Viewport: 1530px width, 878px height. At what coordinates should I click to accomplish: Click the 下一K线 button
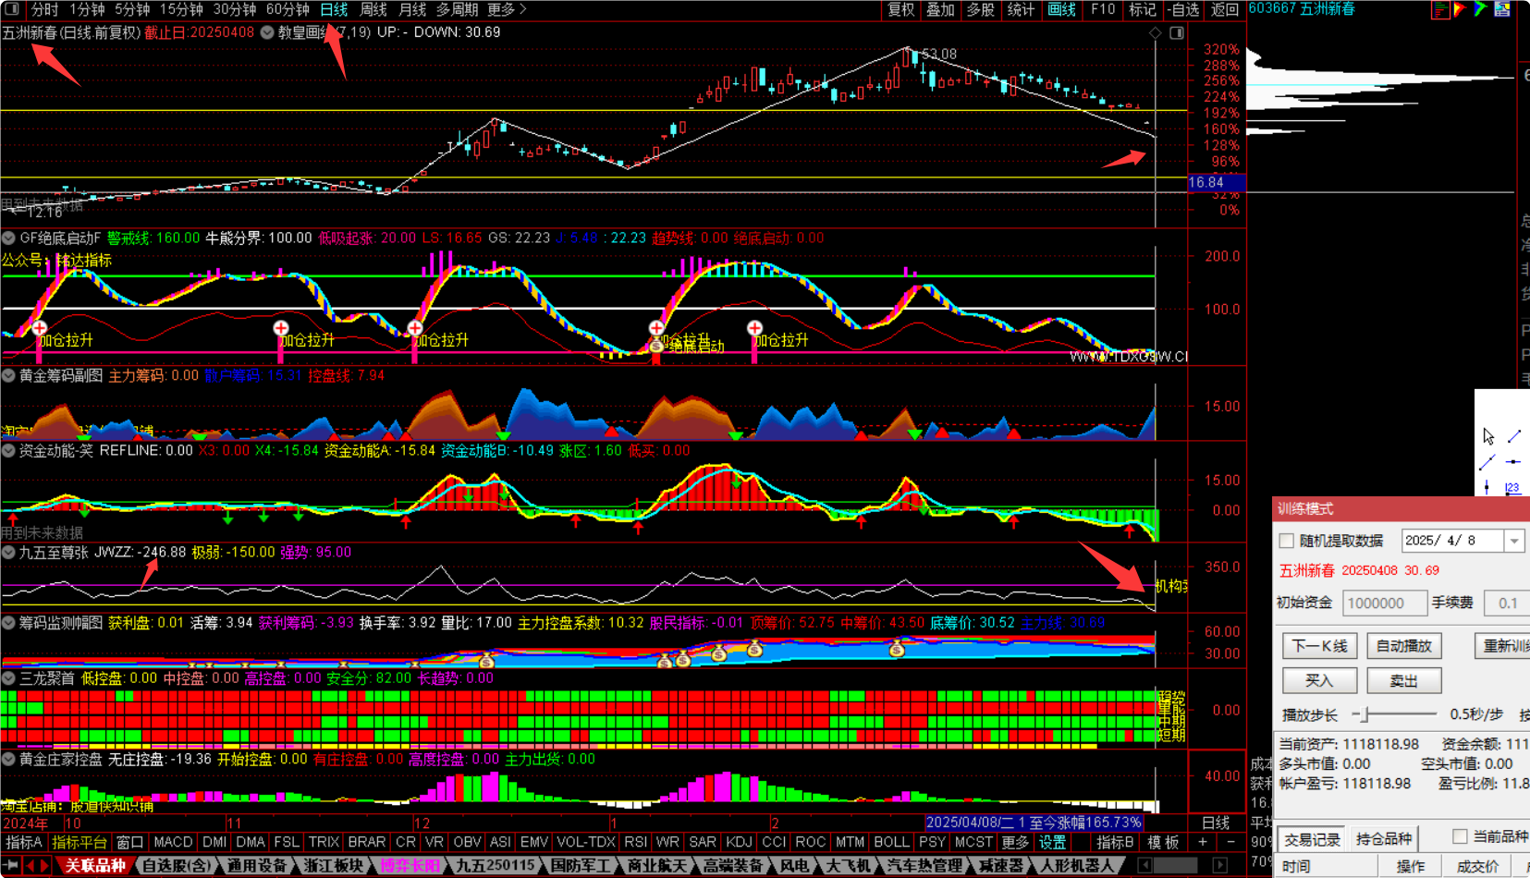[1319, 646]
